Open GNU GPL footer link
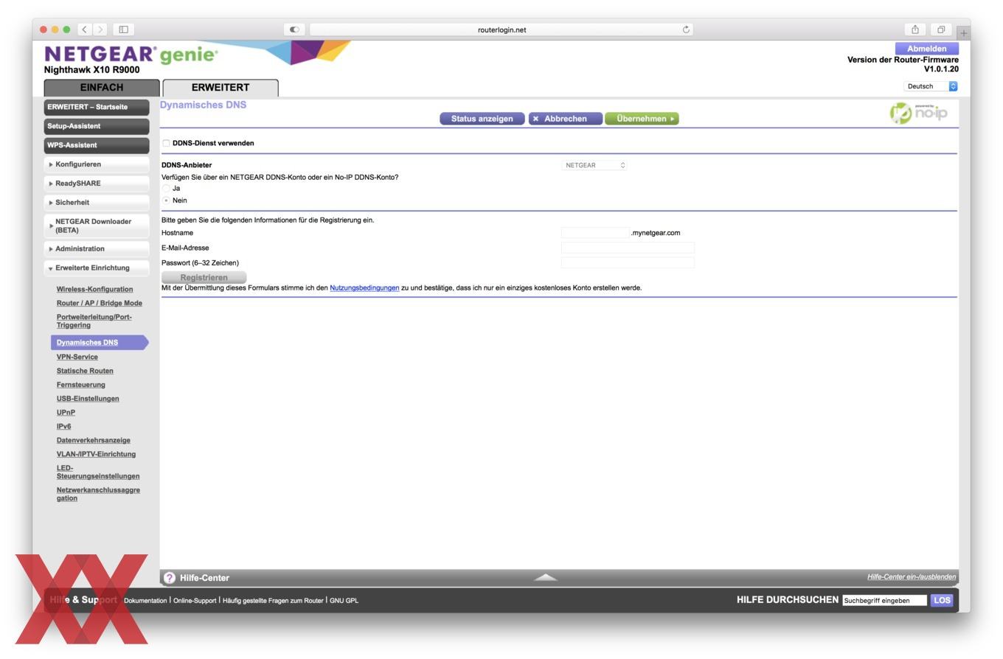1003x659 pixels. coord(344,601)
